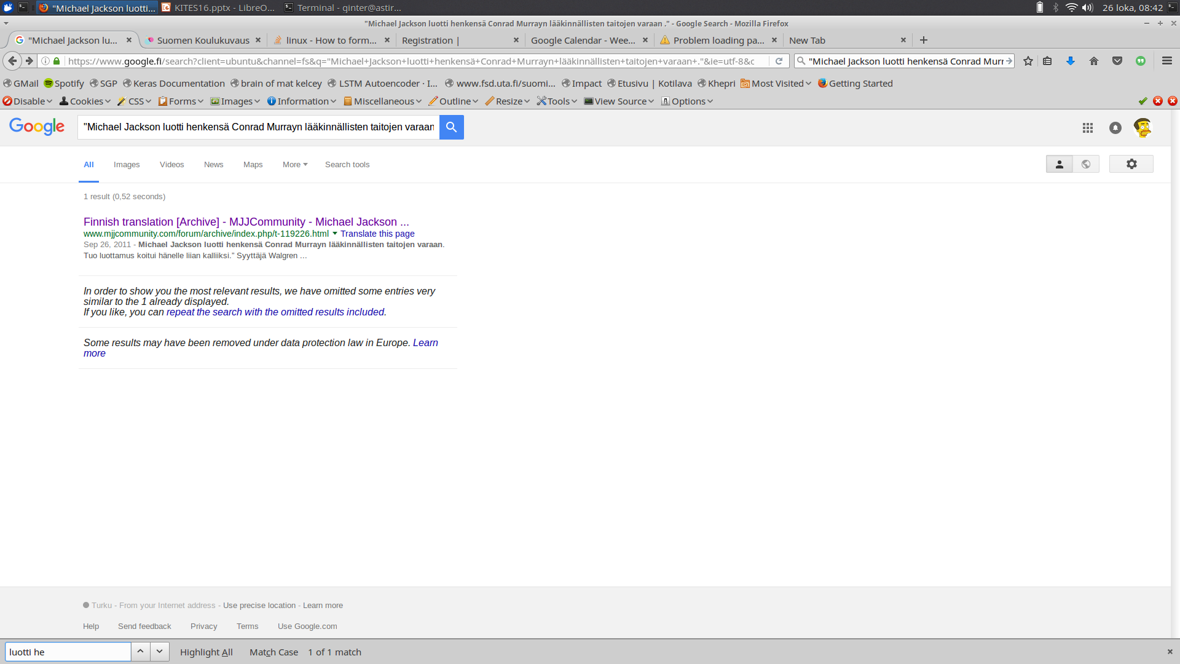Open the volume indicator in system tray

click(x=1087, y=7)
